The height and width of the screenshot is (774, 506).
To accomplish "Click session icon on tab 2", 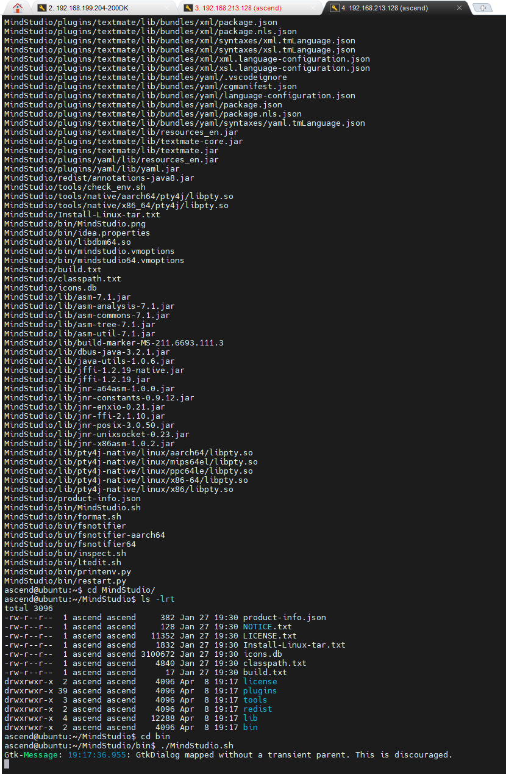I will tap(41, 8).
